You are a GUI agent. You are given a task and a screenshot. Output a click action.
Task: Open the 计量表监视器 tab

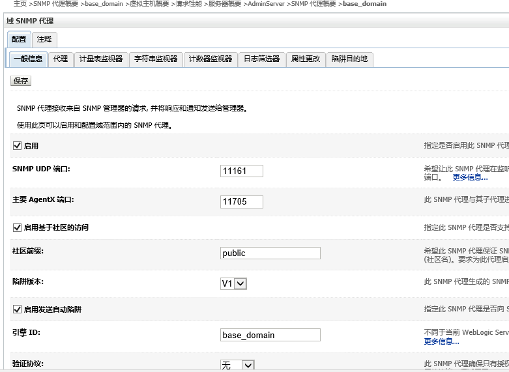pyautogui.click(x=101, y=59)
